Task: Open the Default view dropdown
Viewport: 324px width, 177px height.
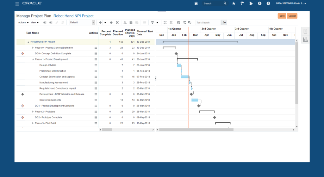Action: pyautogui.click(x=82, y=22)
